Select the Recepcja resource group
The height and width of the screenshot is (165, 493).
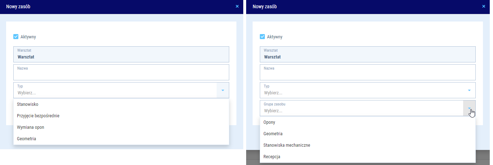[x=272, y=157]
